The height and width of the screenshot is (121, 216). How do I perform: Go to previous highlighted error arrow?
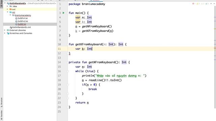point(211,4)
